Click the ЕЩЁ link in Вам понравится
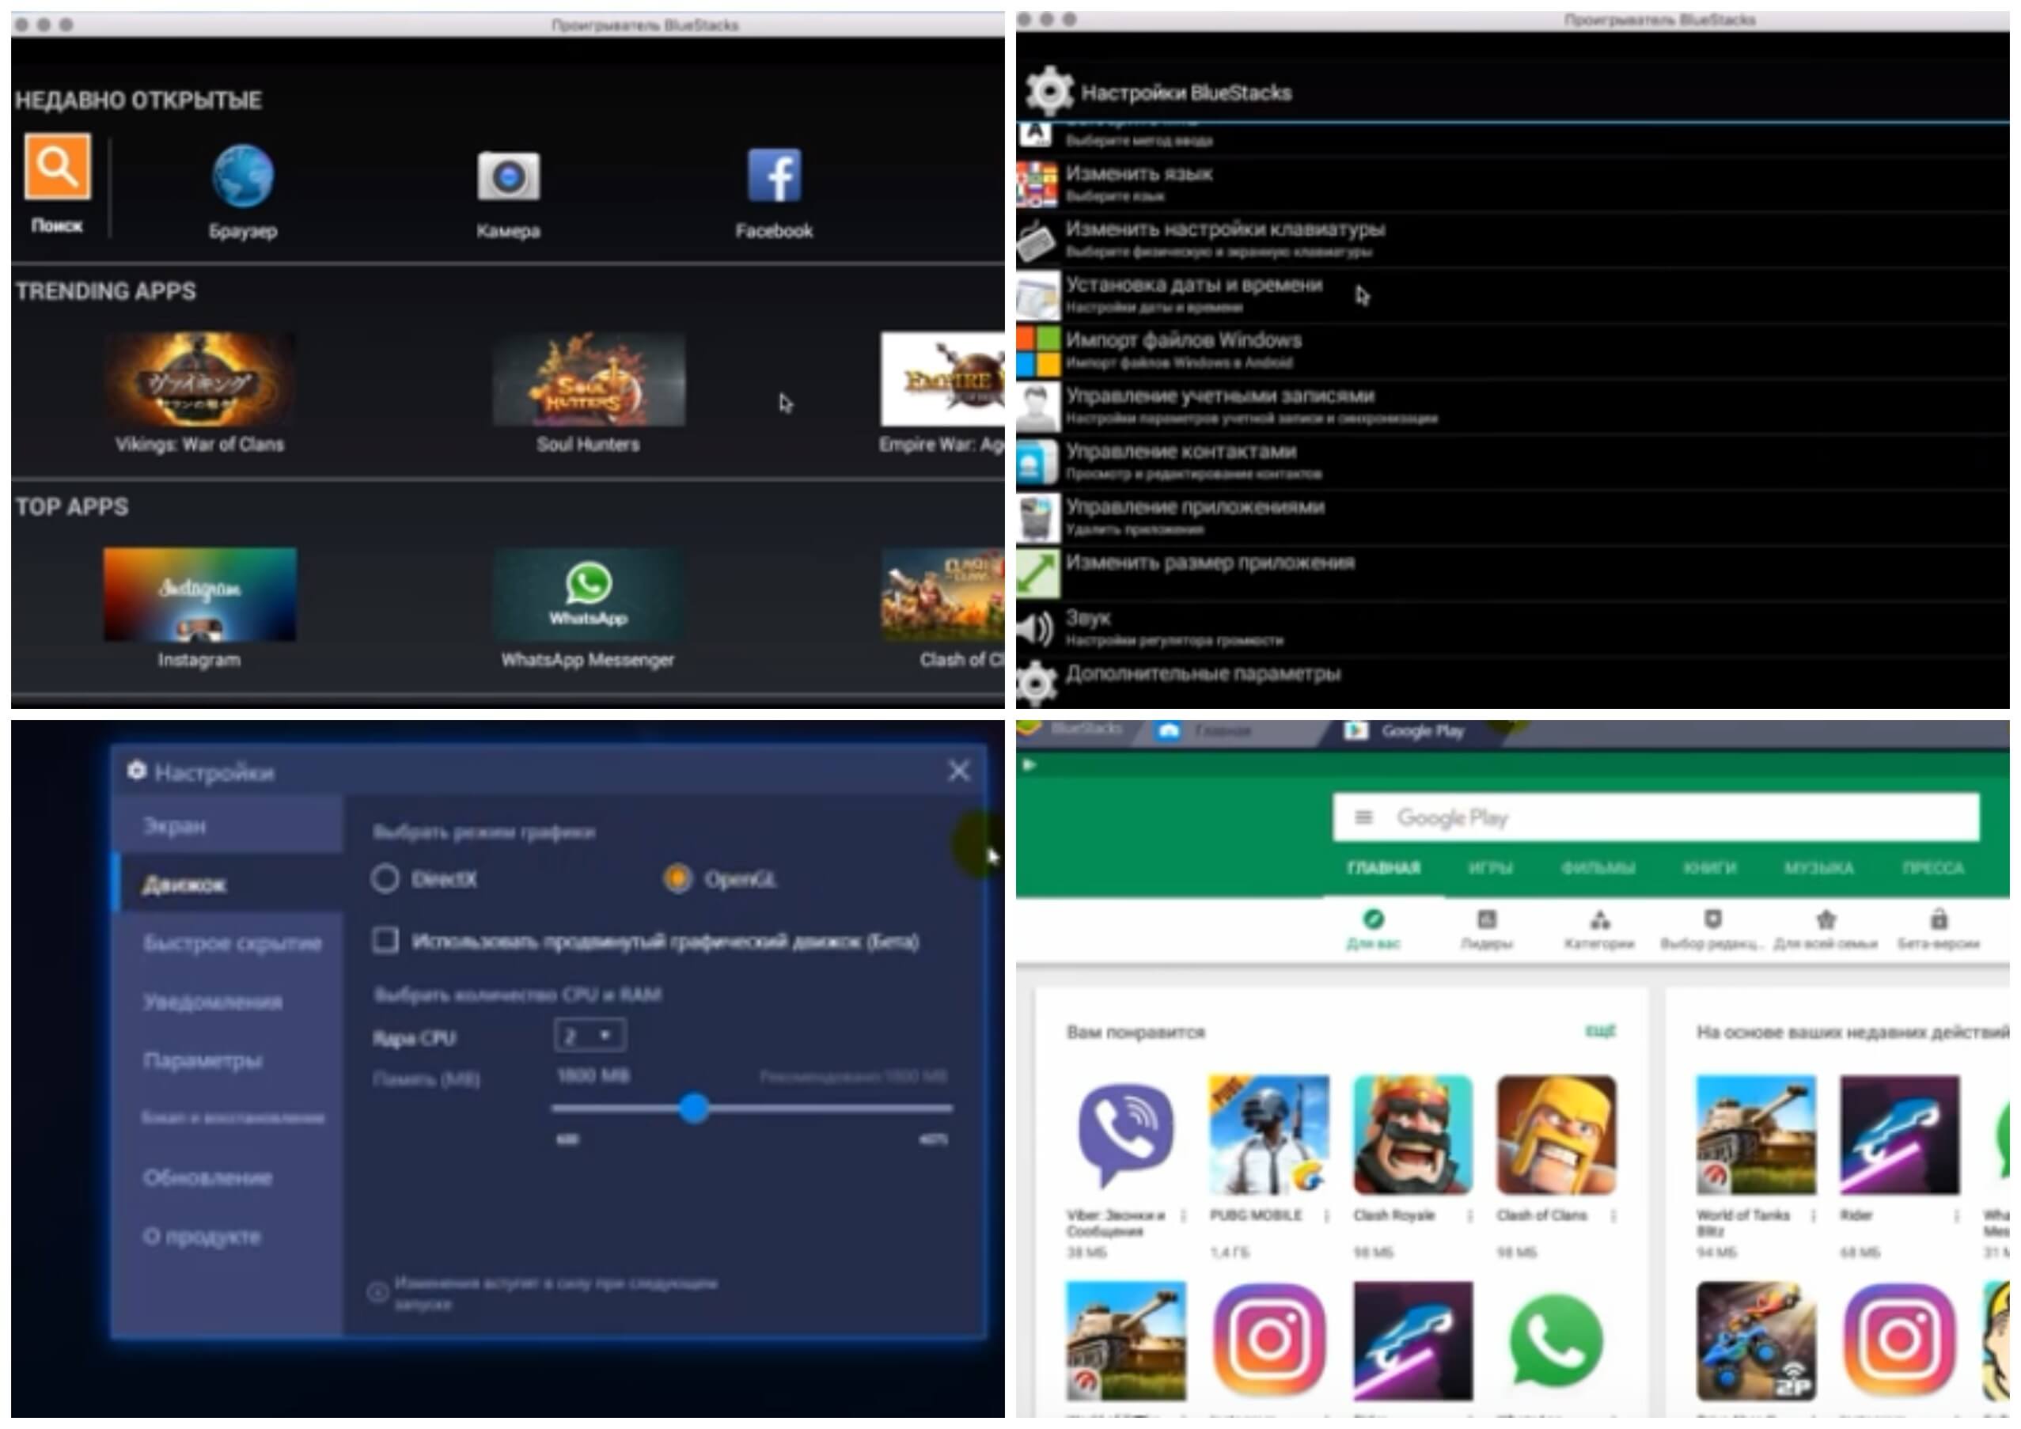This screenshot has width=2021, height=1429. coord(1600,1029)
